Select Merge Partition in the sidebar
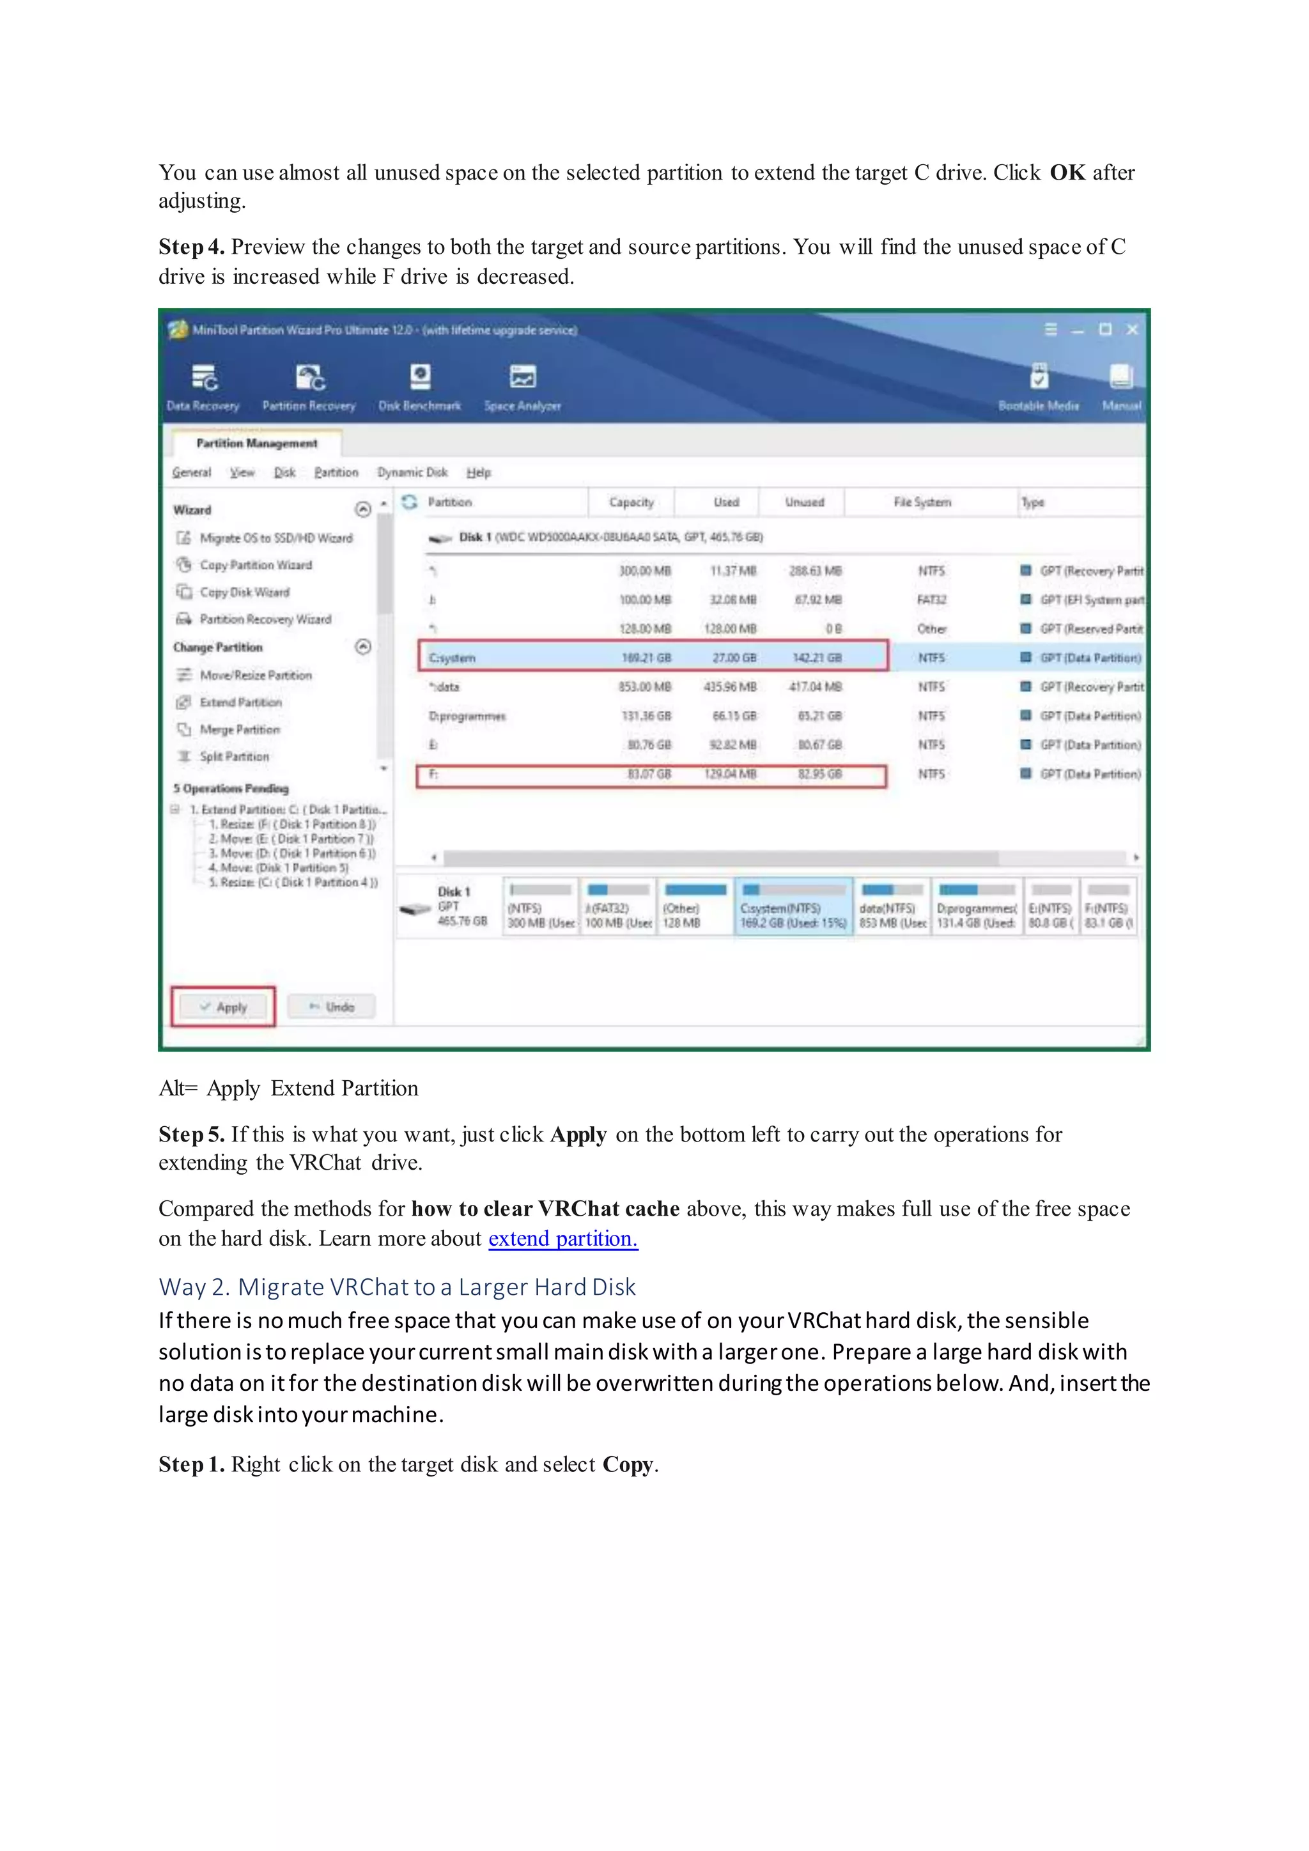Image resolution: width=1309 pixels, height=1851 pixels. tap(240, 729)
